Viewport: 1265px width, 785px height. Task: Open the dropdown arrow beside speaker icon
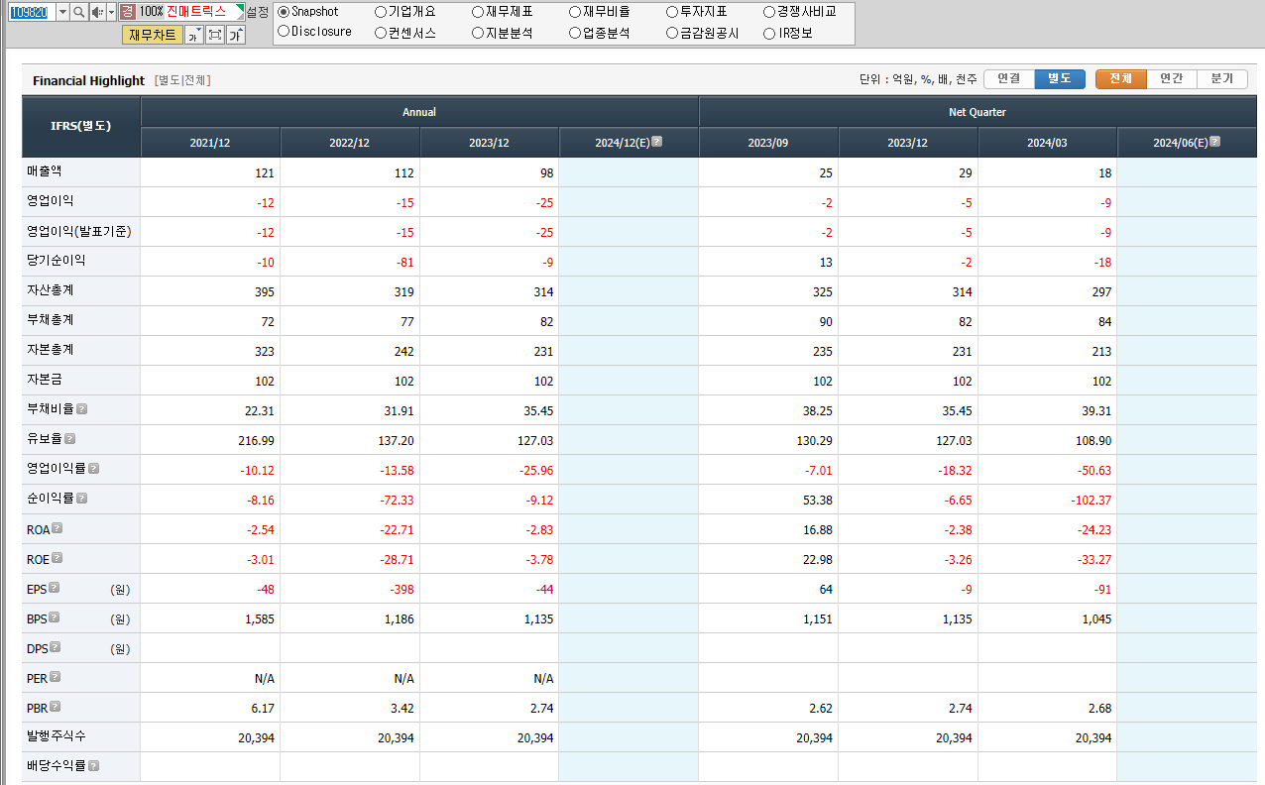point(111,12)
